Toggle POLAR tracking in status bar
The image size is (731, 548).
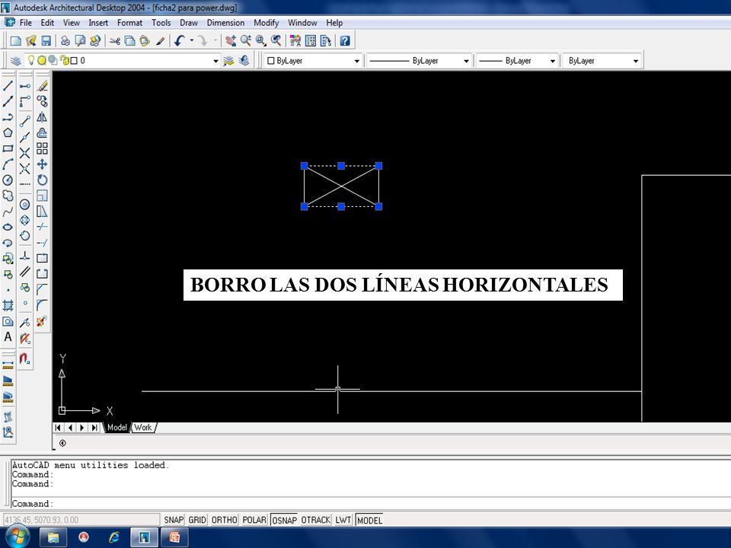click(x=254, y=520)
